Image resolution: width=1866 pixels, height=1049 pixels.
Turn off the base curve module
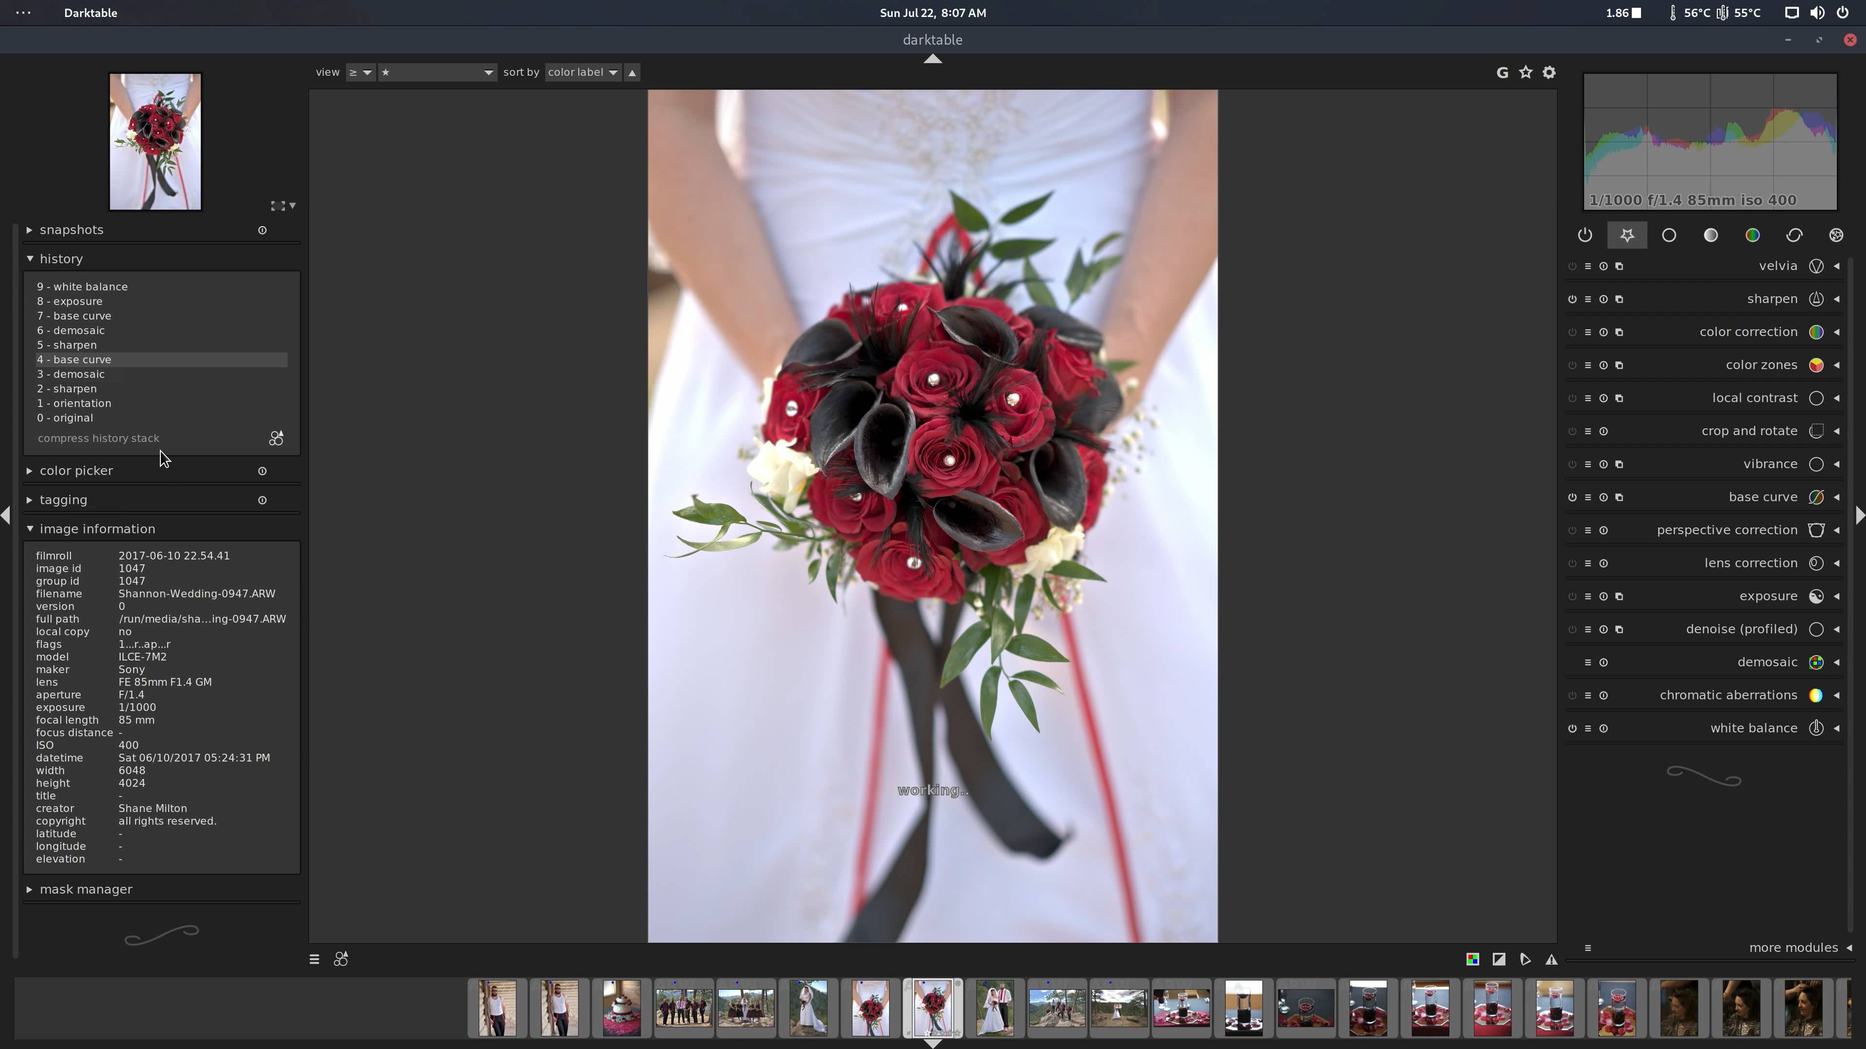pyautogui.click(x=1572, y=497)
